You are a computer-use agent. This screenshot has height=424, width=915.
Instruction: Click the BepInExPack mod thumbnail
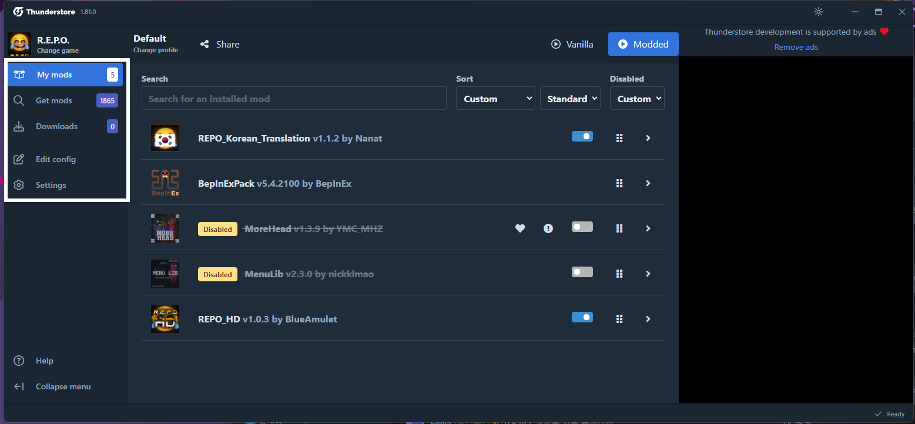[x=165, y=183]
